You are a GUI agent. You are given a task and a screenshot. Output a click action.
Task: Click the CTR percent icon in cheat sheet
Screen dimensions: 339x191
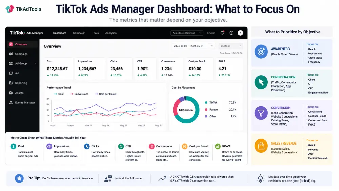point(121,146)
